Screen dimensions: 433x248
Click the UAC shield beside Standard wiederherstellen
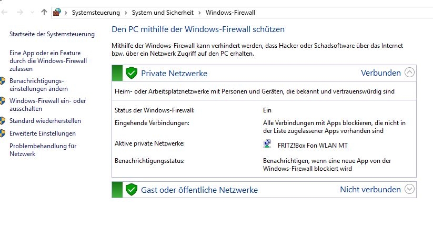click(3, 121)
